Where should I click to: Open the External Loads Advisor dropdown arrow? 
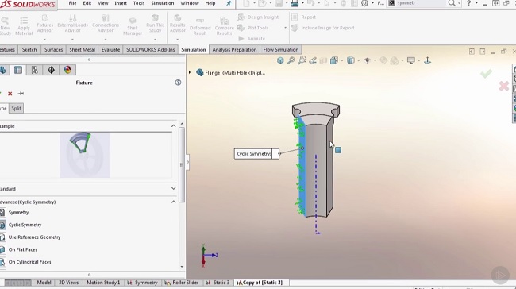[72, 40]
